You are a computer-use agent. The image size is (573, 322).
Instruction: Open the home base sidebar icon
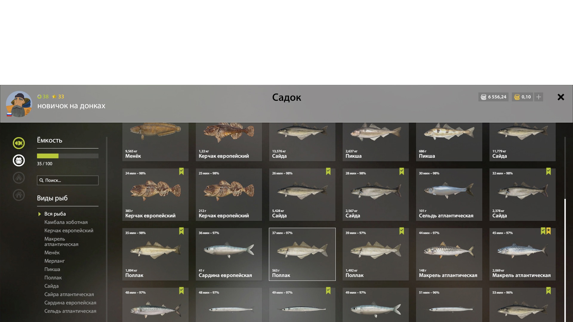pyautogui.click(x=19, y=195)
